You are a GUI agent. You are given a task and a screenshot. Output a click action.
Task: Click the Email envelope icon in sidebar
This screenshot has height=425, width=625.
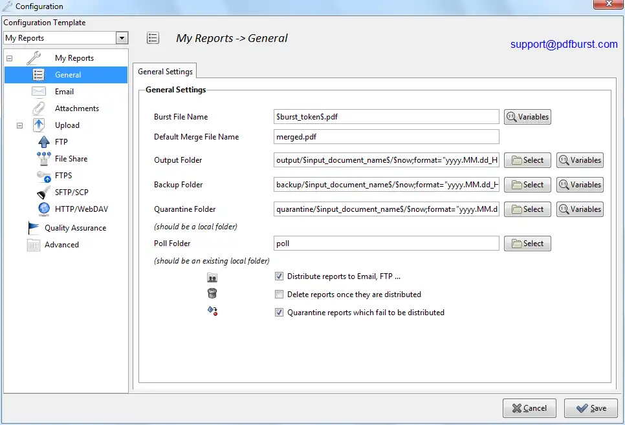(x=39, y=92)
